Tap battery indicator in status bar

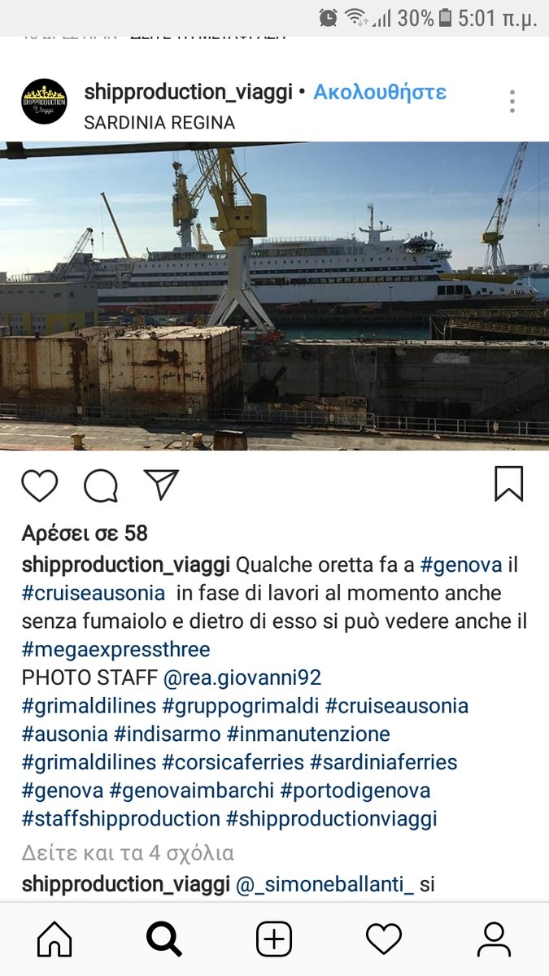tap(445, 17)
